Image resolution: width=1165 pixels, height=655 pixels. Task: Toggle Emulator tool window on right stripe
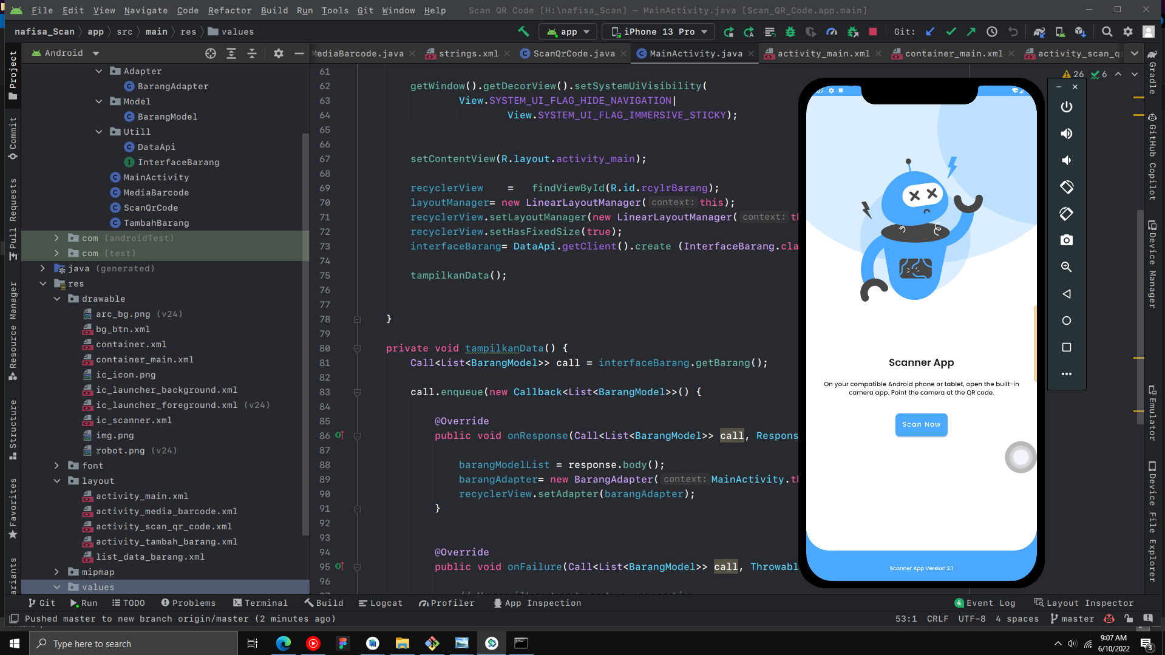pos(1152,413)
